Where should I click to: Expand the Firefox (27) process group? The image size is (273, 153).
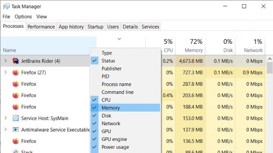pos(5,72)
